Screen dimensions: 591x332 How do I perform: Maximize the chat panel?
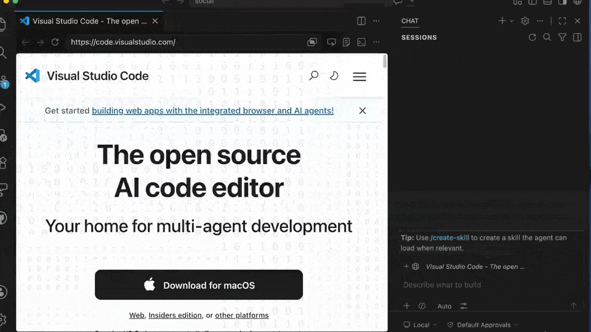coord(562,21)
